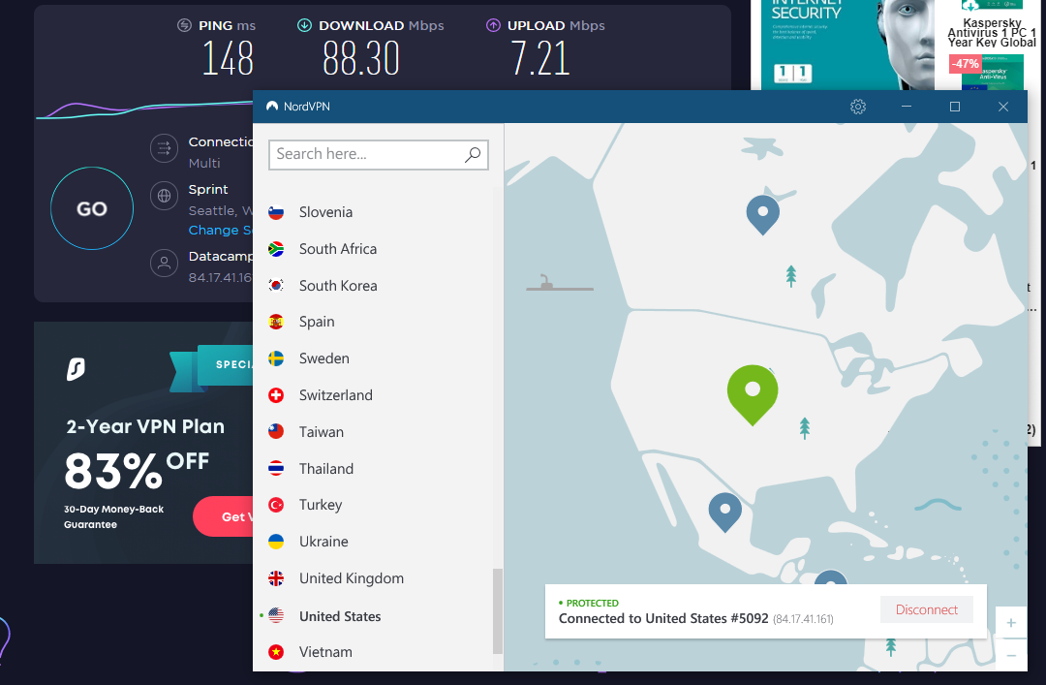Open NordVPN settings gear icon
Screen dimensions: 1046x685
858,107
